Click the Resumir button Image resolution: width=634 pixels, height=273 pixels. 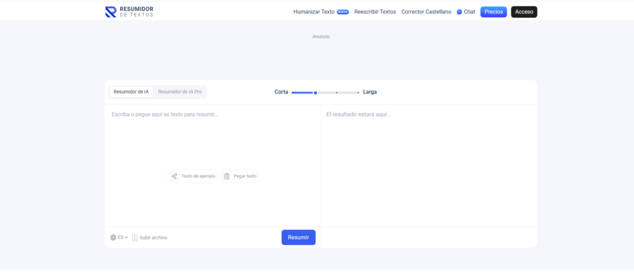point(298,238)
